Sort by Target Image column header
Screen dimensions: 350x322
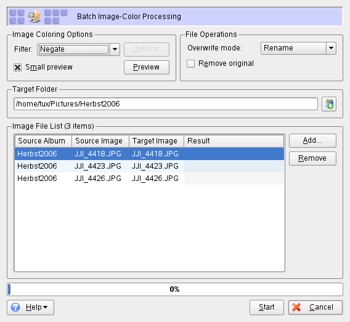point(157,141)
